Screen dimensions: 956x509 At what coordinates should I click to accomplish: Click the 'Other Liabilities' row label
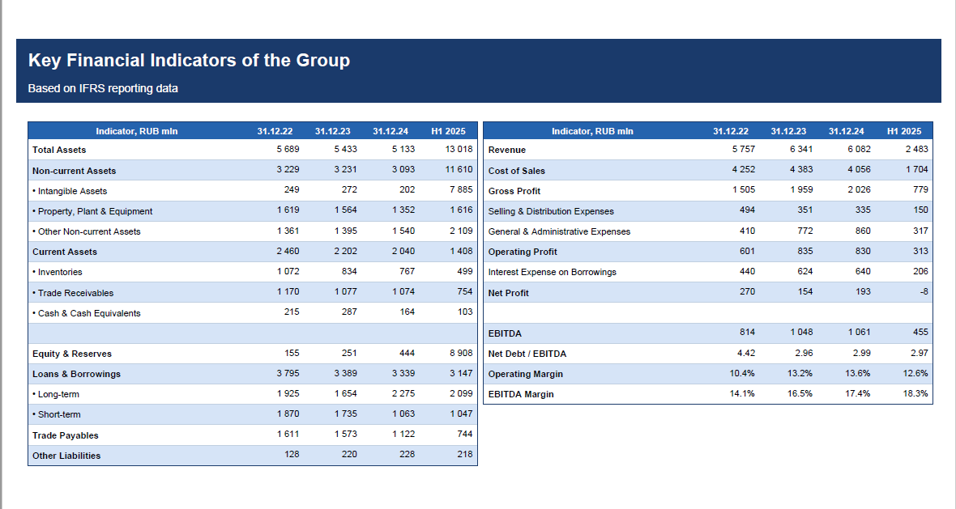click(x=66, y=456)
